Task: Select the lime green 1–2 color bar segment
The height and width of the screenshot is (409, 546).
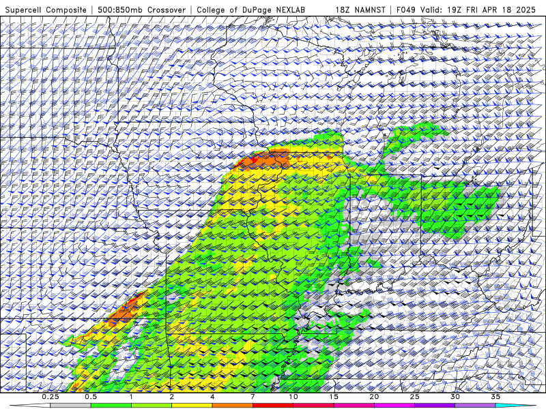Action: [x=152, y=406]
